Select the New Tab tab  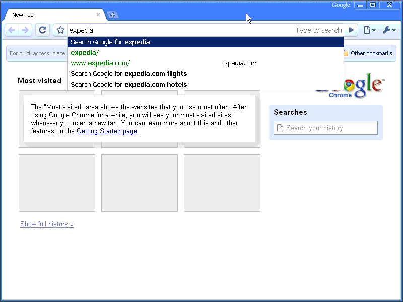pyautogui.click(x=54, y=15)
